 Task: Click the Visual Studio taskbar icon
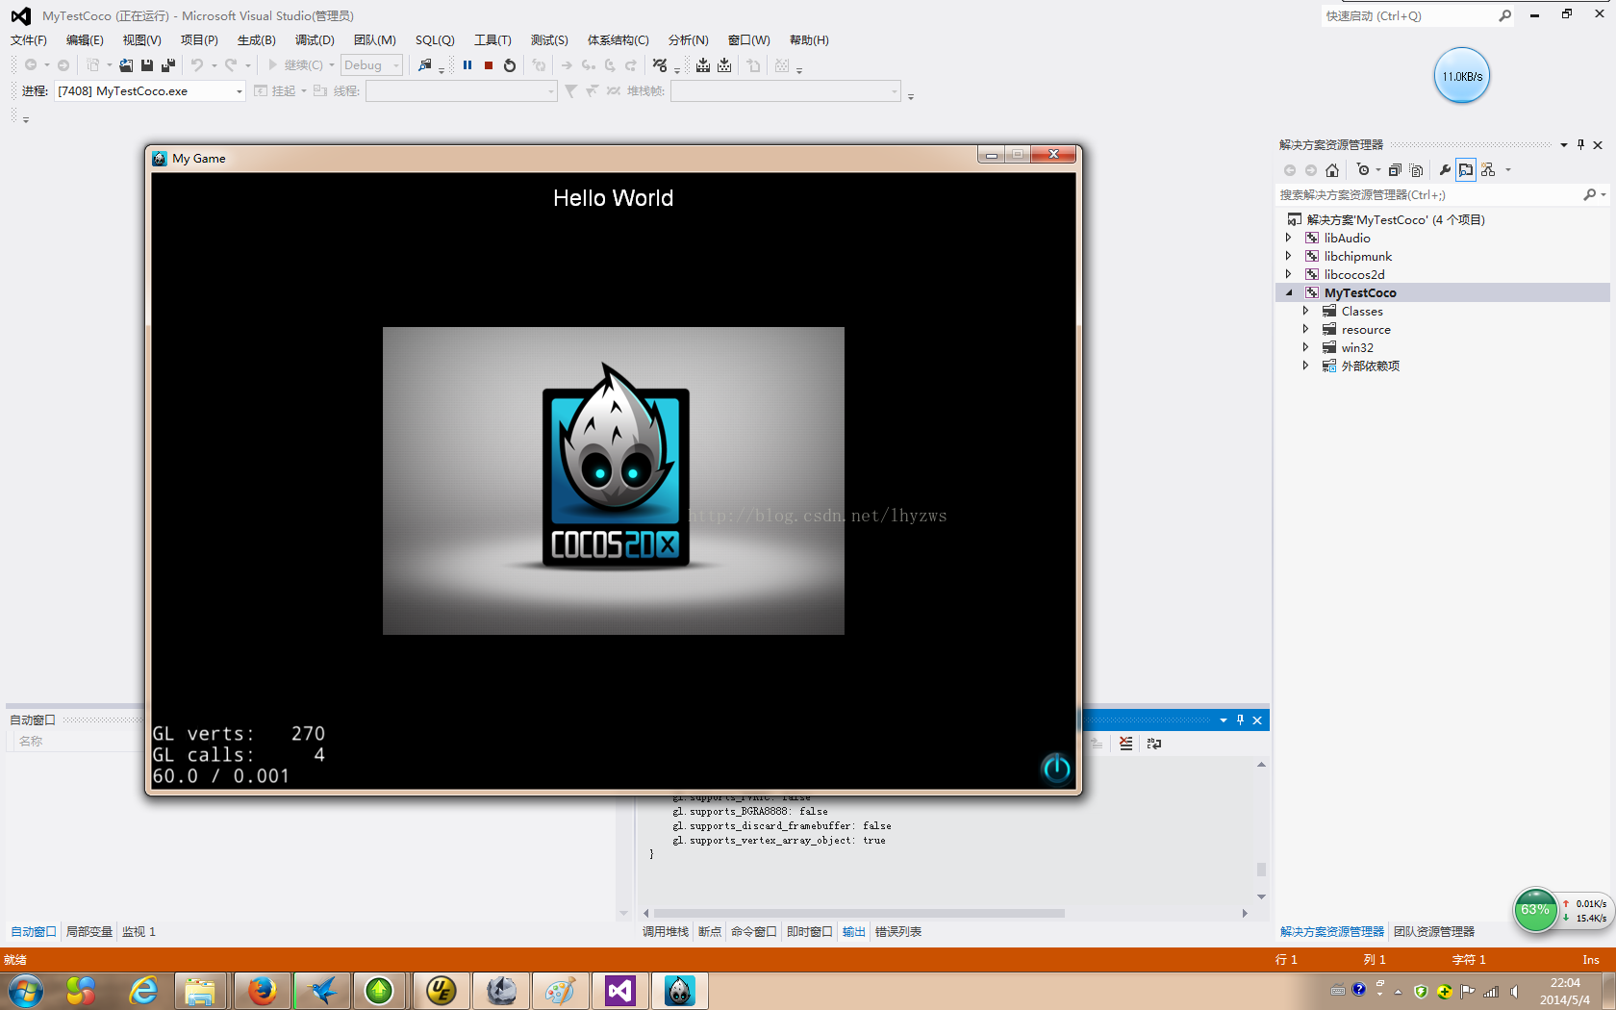[620, 991]
